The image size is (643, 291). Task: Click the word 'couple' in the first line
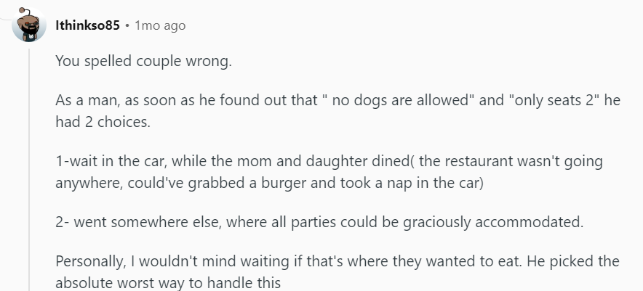tap(159, 61)
